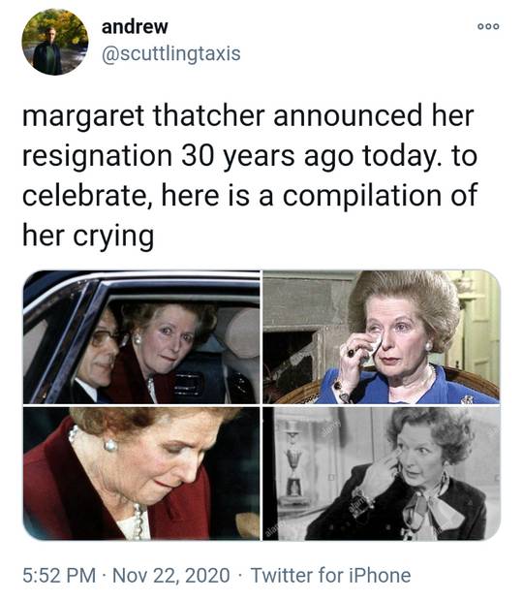Open the red coat looking-down photo
The height and width of the screenshot is (600, 523).
141,474
